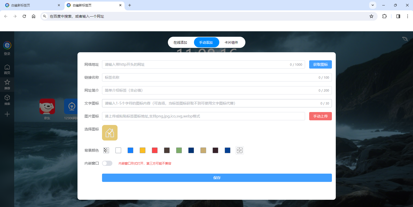This screenshot has height=207, width=413.
Task: Bookmark this page with the star icon
Action: [x=371, y=16]
